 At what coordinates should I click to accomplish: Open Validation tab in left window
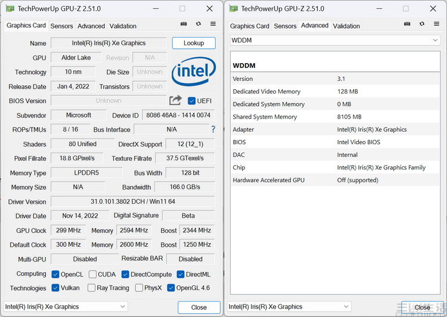[x=123, y=26]
